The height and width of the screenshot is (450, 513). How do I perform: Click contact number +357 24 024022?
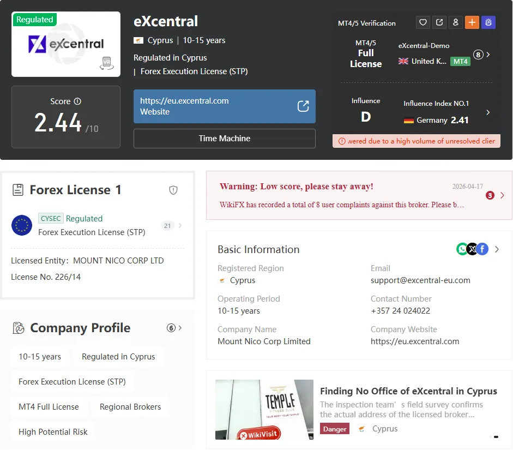[x=401, y=311]
